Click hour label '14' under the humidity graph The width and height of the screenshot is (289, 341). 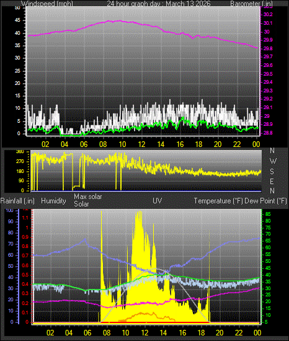[163, 333]
